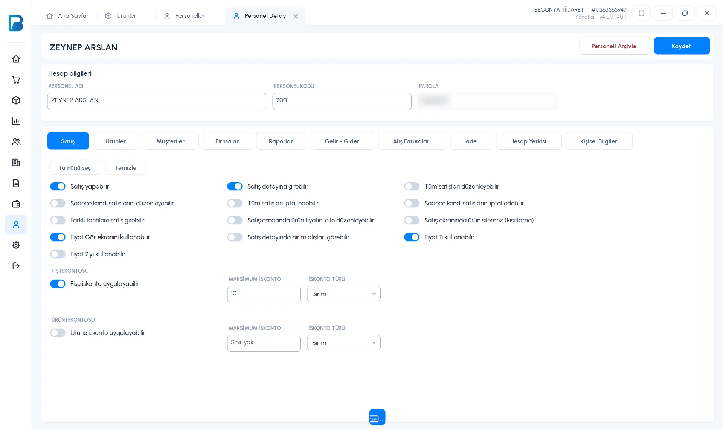
Task: Click the Personel Kodu input field
Action: click(x=342, y=101)
